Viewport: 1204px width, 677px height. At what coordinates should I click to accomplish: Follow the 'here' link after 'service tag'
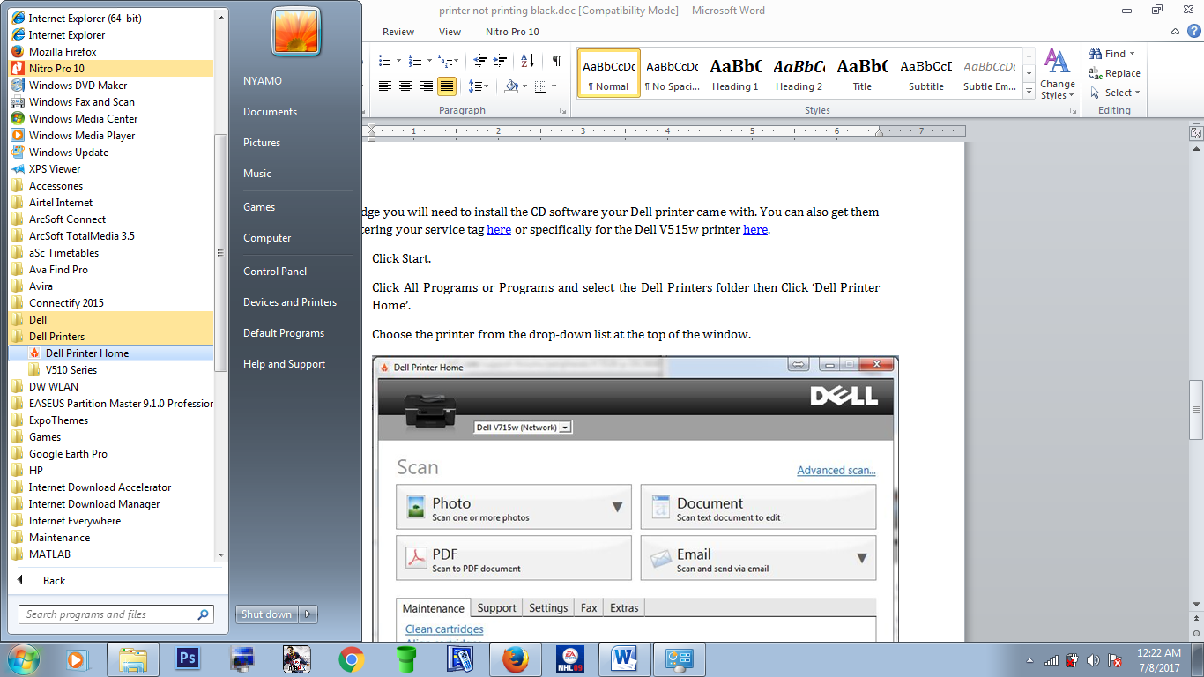pyautogui.click(x=499, y=230)
